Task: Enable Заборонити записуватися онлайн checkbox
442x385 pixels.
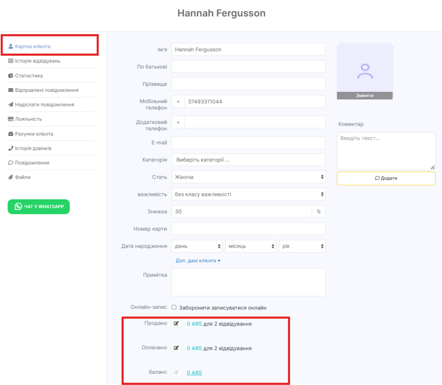Action: (x=174, y=308)
